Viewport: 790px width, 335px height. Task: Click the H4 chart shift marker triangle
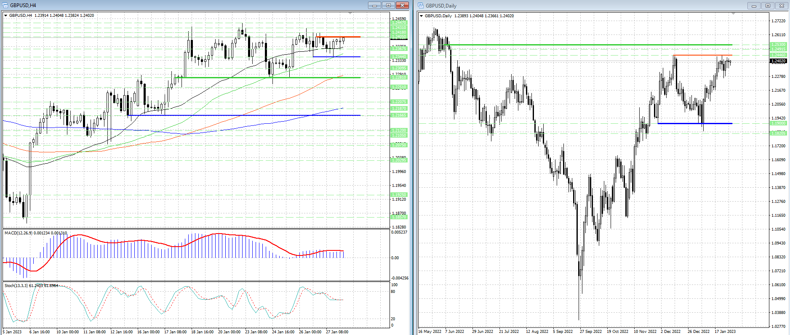(x=350, y=14)
